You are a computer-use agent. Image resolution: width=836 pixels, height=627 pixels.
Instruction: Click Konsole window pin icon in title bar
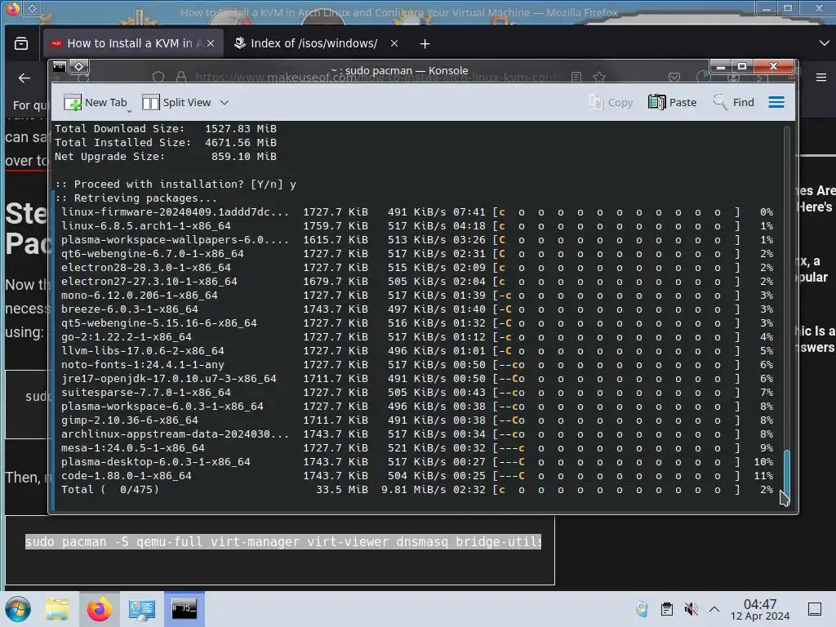tap(79, 66)
